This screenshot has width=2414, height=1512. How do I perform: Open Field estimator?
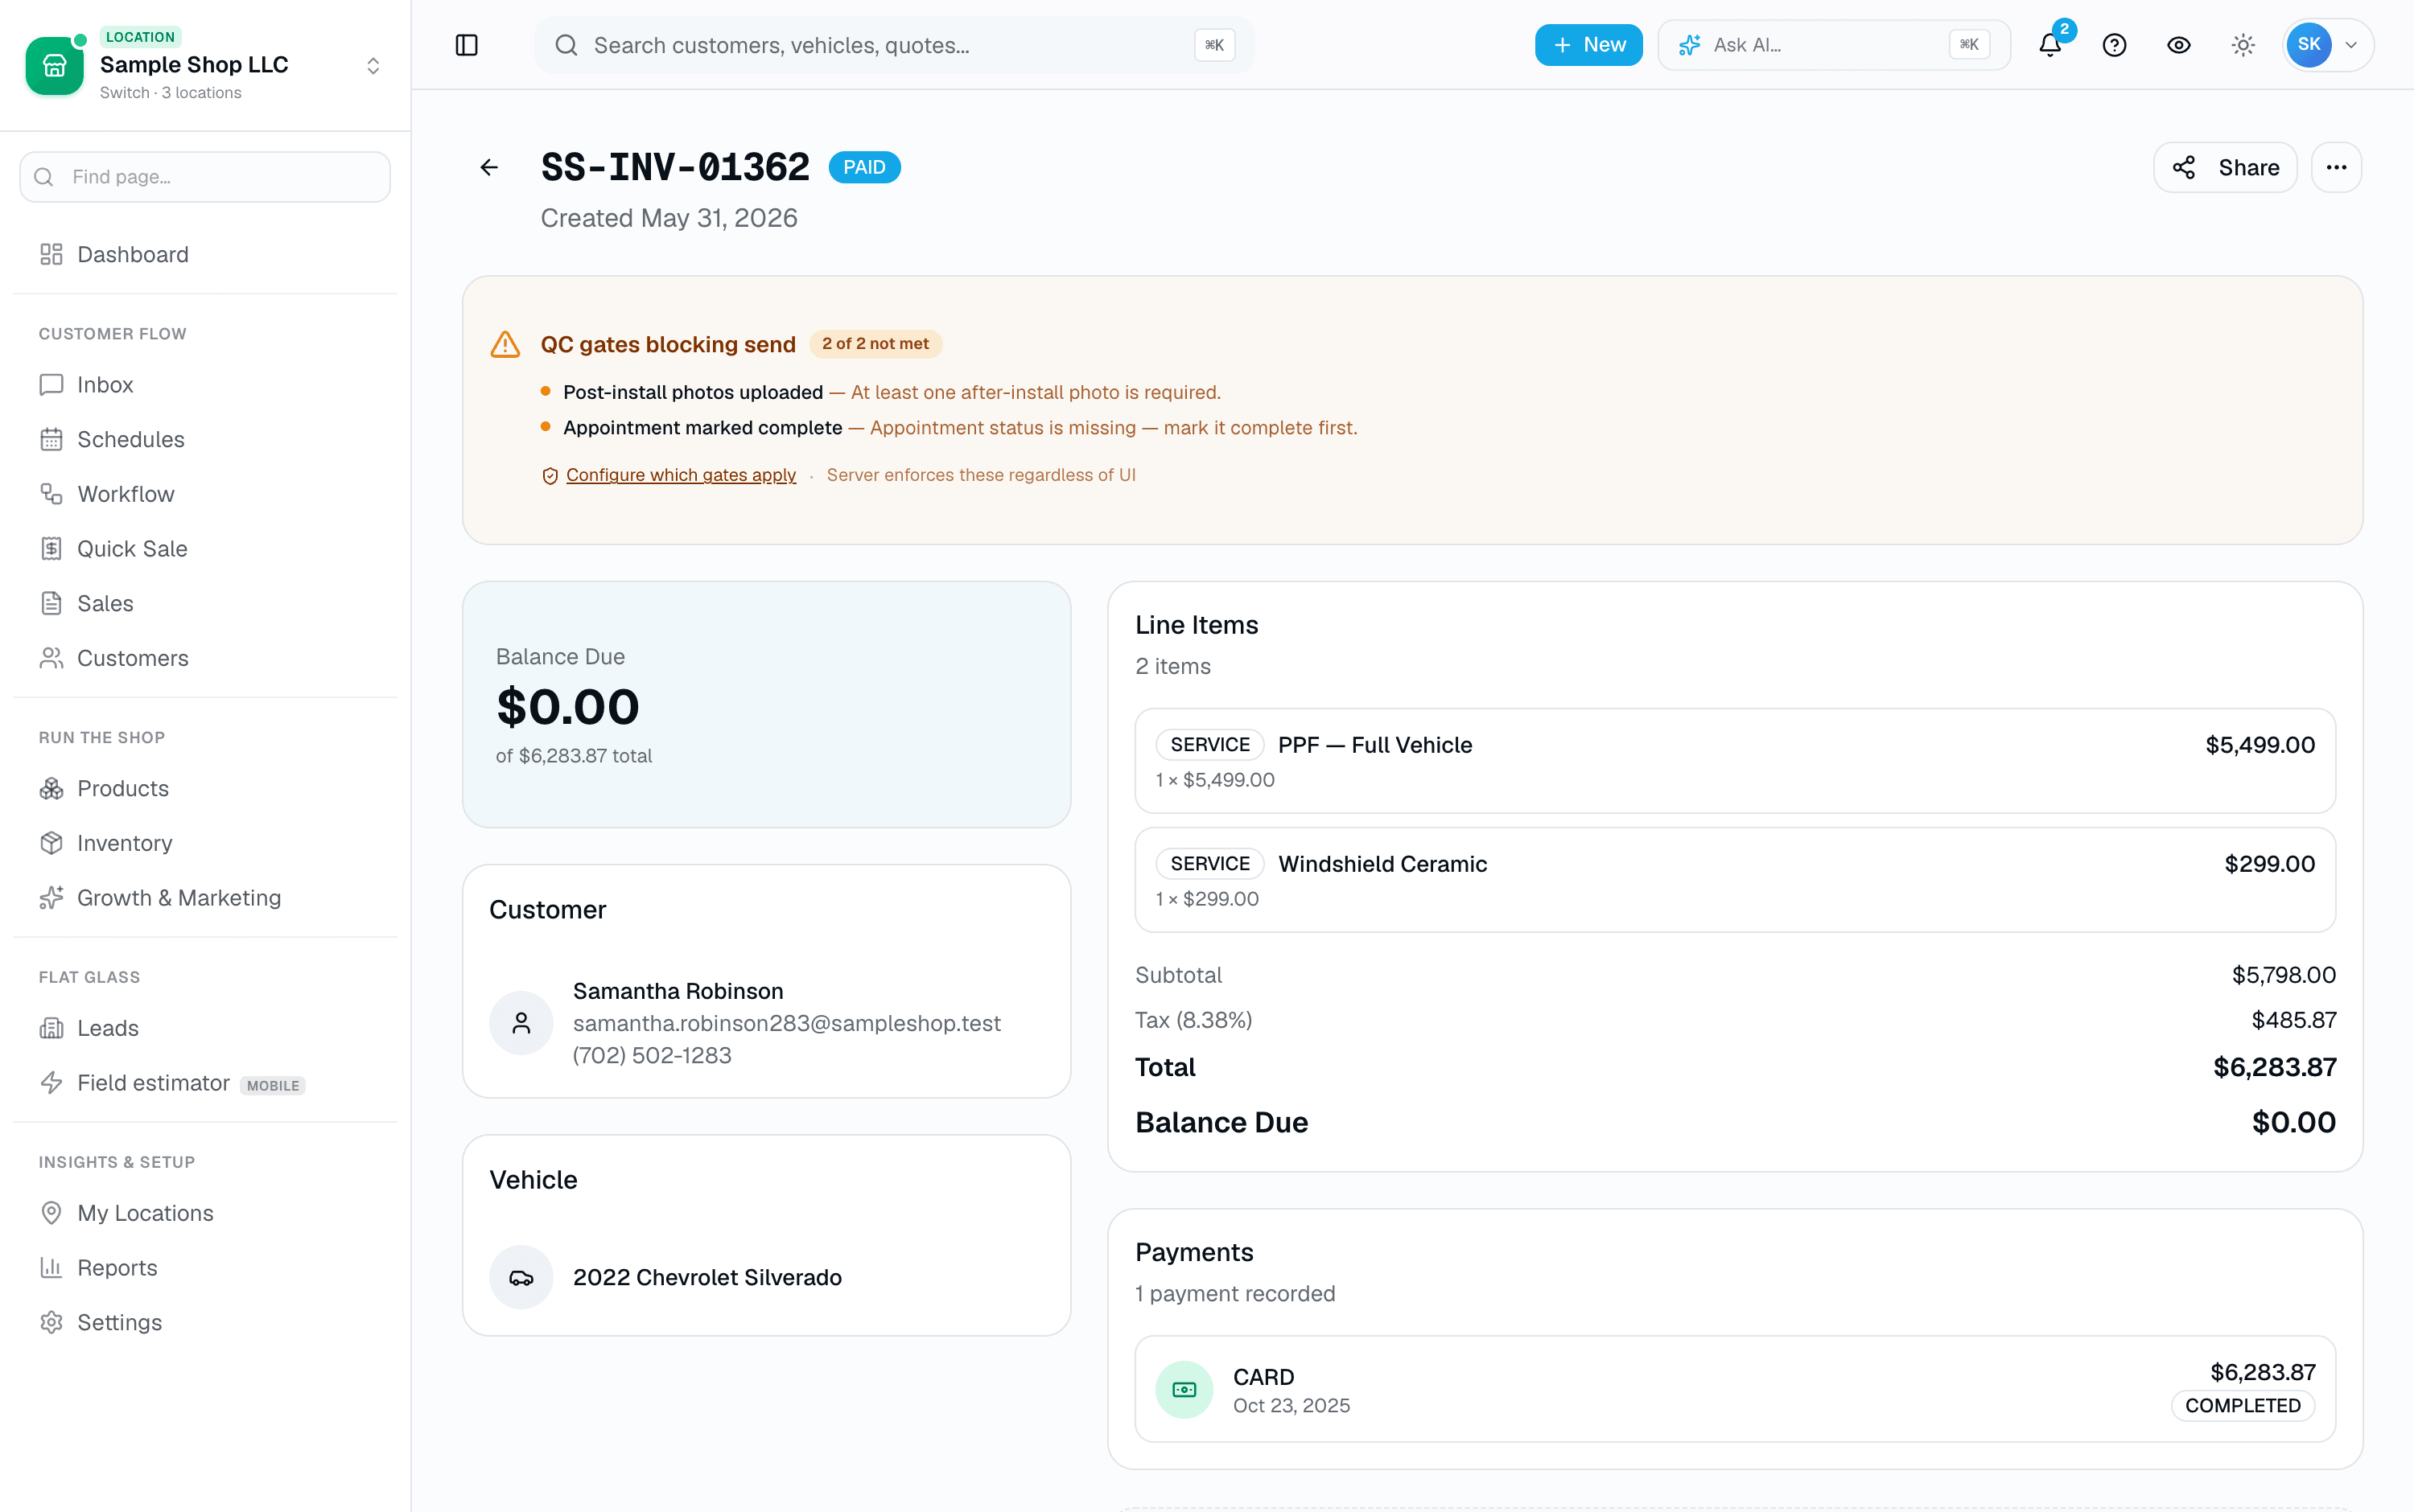click(205, 1083)
